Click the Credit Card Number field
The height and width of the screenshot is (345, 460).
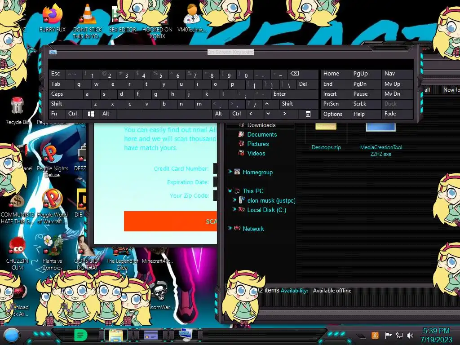pyautogui.click(x=215, y=169)
